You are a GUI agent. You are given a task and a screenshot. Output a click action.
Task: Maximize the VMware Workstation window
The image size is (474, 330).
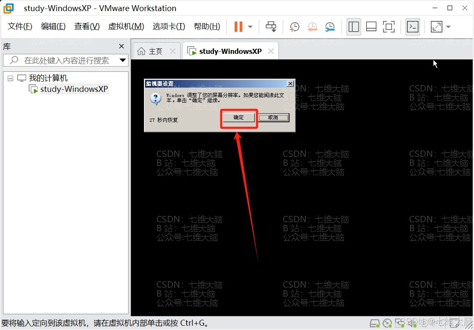(x=450, y=8)
